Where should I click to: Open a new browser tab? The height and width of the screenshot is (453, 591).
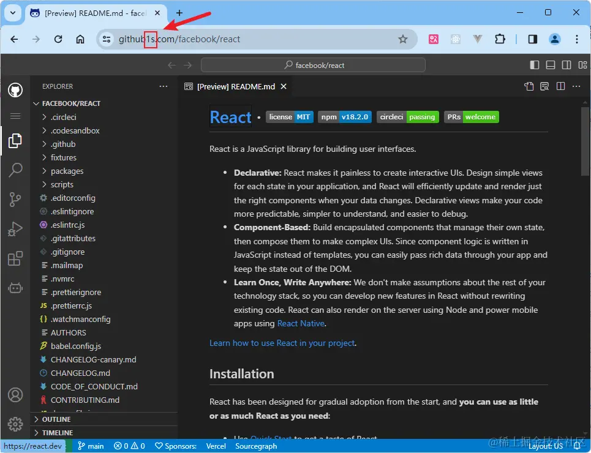click(179, 13)
